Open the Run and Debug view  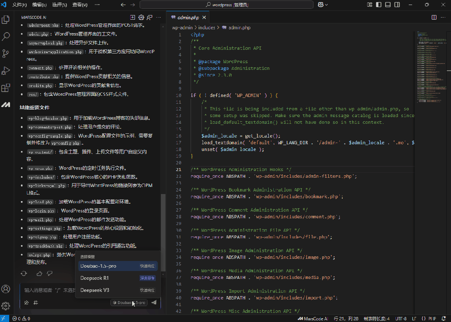[6, 71]
